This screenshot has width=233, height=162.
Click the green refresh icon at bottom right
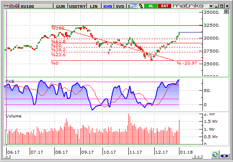pos(215,155)
